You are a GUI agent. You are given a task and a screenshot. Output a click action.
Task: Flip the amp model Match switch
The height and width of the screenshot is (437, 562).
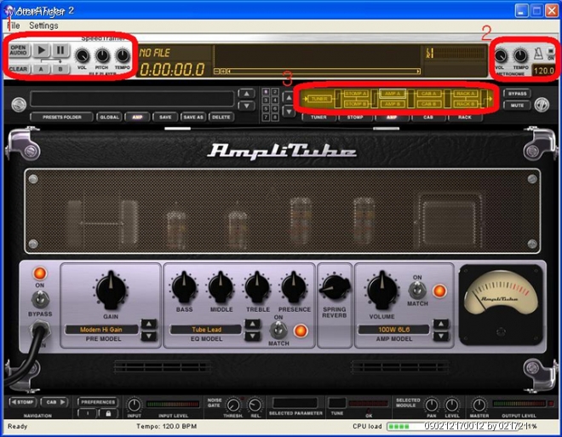point(417,291)
